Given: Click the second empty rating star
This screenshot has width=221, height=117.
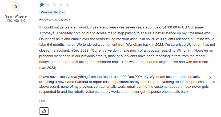Looking at the screenshot, I should pyautogui.click(x=48, y=5).
